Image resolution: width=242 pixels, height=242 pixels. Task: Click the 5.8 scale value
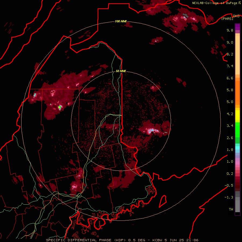230,90
